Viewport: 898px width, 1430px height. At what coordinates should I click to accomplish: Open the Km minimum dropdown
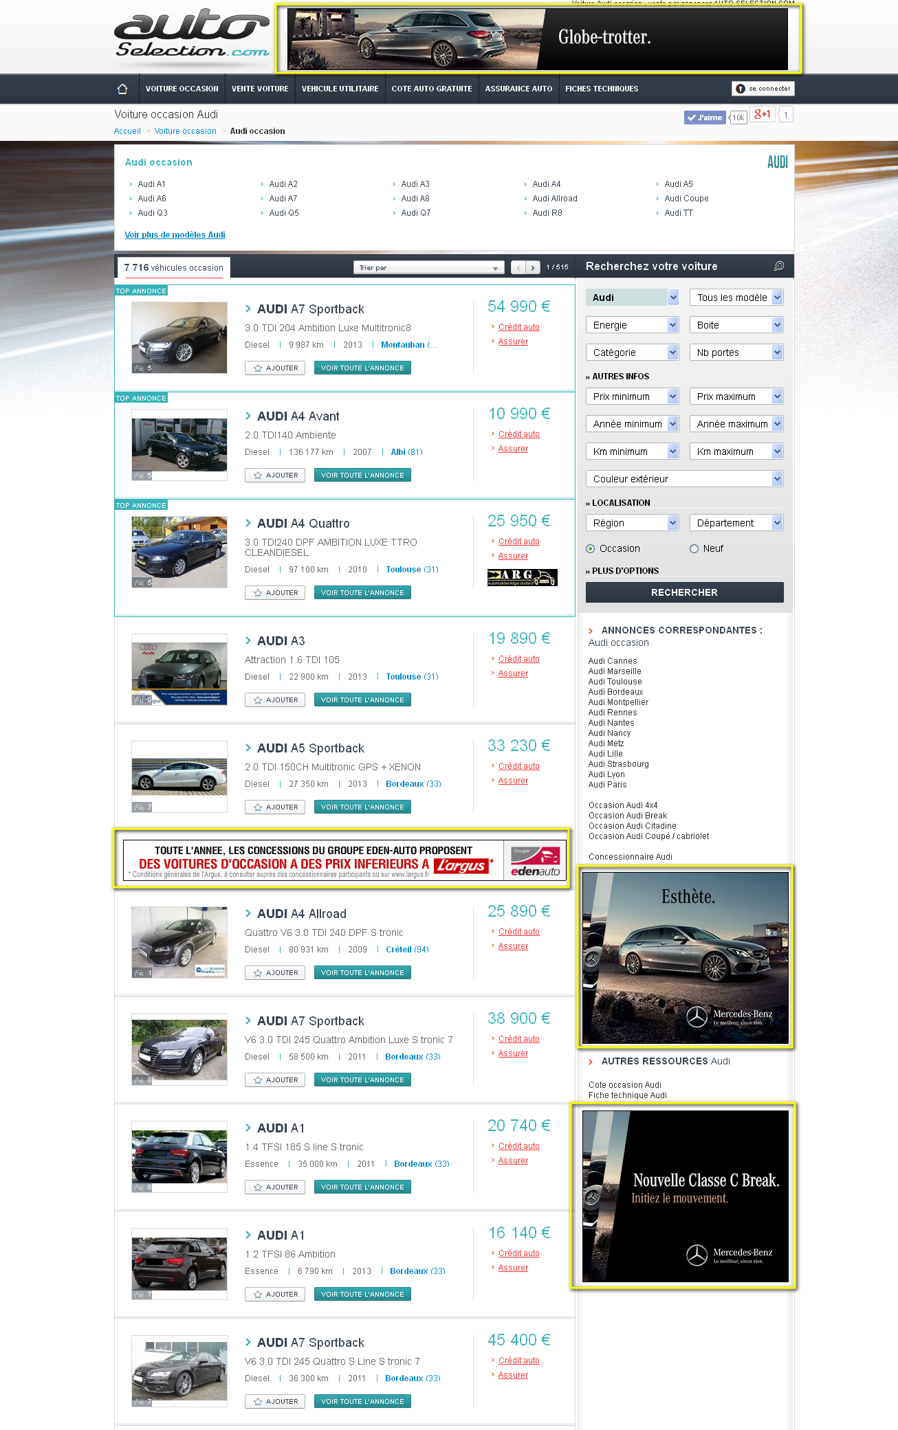pyautogui.click(x=633, y=451)
